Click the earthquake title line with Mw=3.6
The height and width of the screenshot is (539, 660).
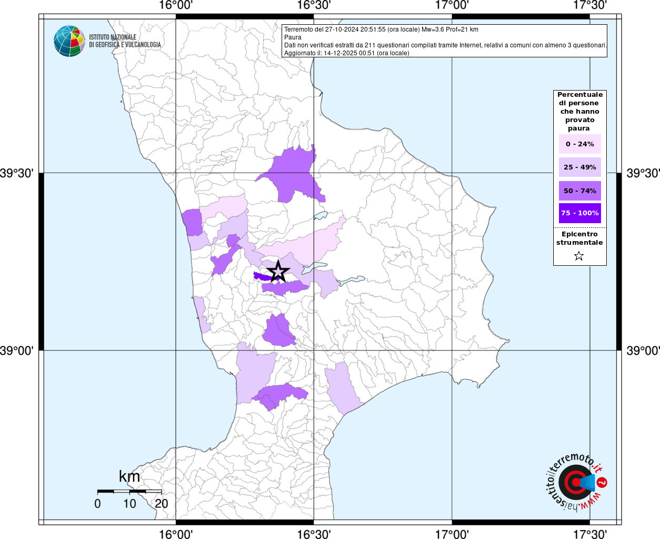click(x=381, y=29)
